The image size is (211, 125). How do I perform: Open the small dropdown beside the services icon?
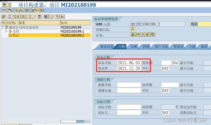pyautogui.click(x=9, y=5)
